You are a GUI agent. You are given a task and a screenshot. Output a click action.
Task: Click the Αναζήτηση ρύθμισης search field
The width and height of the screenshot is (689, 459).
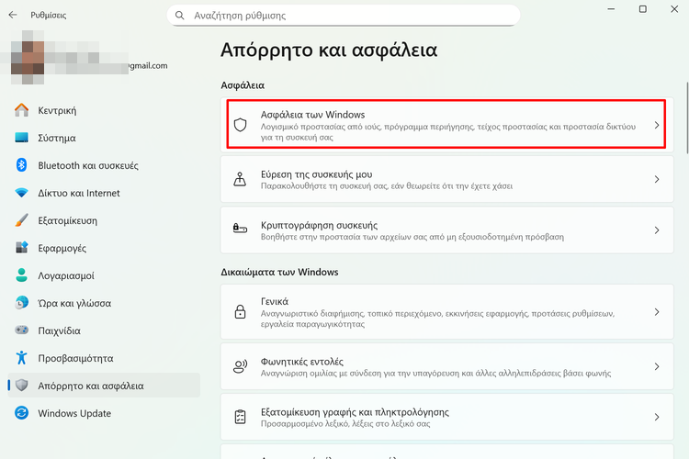tap(349, 16)
